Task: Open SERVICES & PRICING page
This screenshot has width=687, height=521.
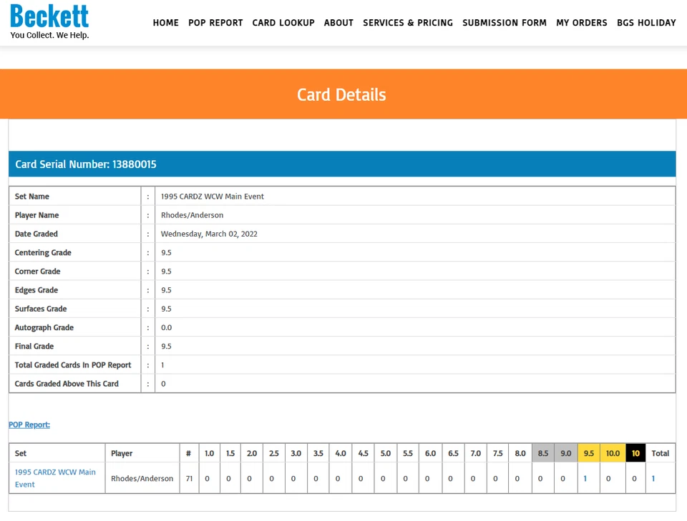Action: pyautogui.click(x=408, y=23)
